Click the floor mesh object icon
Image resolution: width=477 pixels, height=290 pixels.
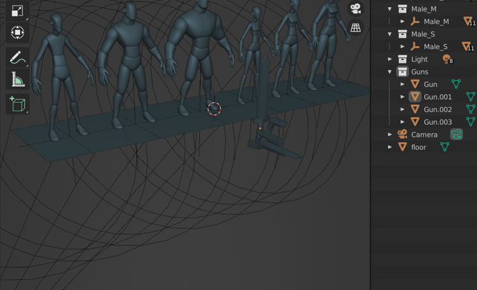[x=403, y=147]
